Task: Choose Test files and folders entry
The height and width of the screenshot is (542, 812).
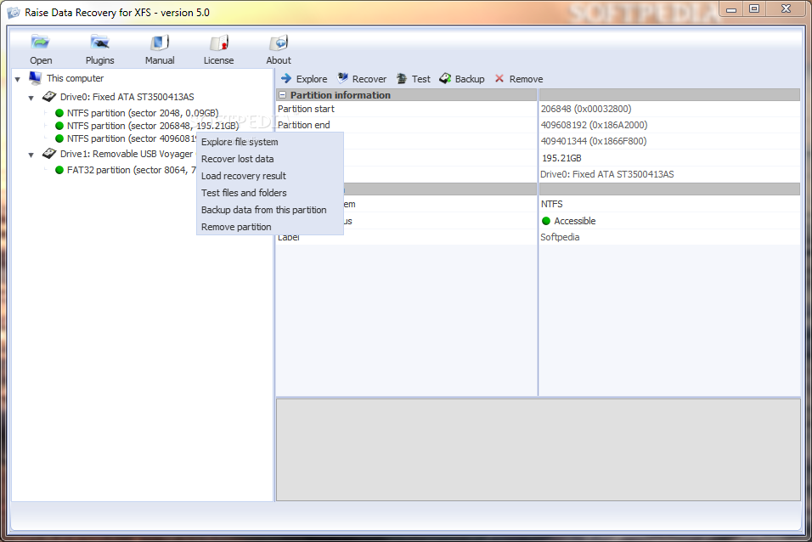Action: (270, 193)
